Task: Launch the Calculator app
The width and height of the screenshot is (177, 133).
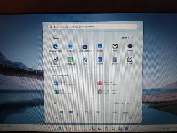Action: pos(115,61)
